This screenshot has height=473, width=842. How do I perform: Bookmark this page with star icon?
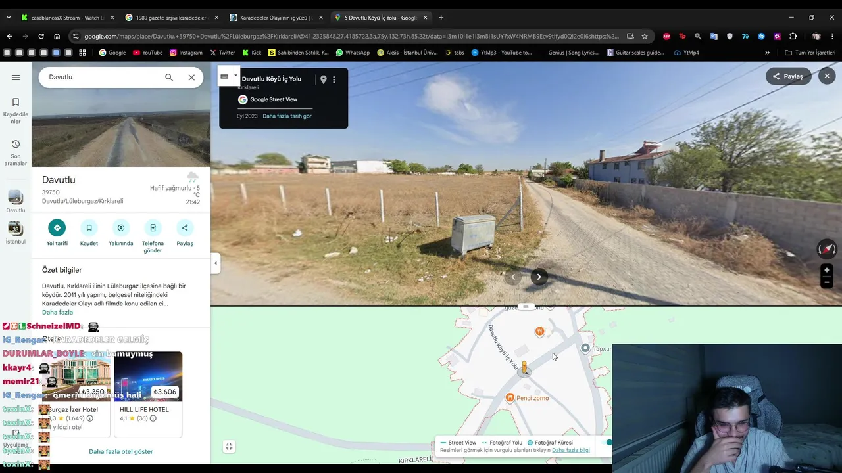coord(645,36)
